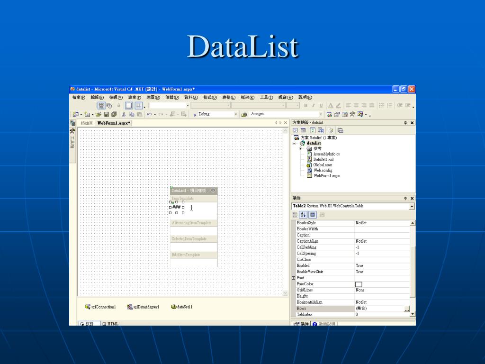Screen dimensions: 485x364
Task: Open the ./images find combo box dropdown
Action: coord(321,114)
